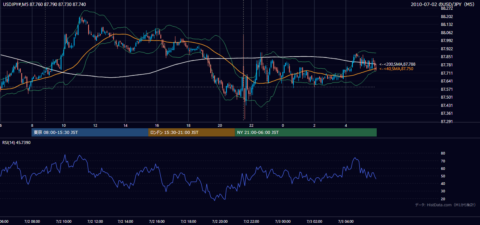
Task: Click RSI scale value 30
Action: pyautogui.click(x=443, y=191)
